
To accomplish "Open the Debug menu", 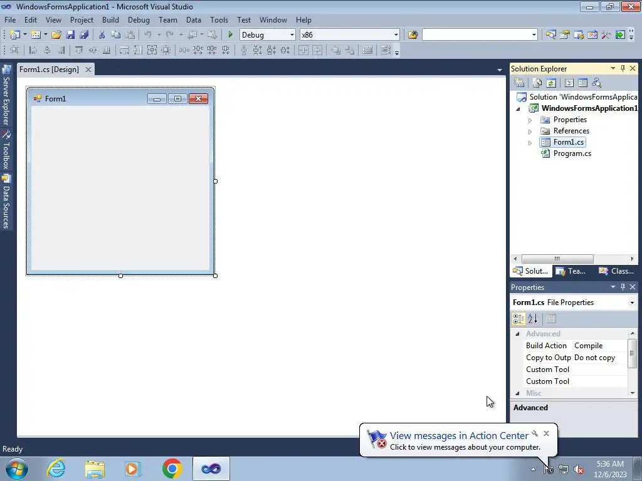I will coord(139,19).
